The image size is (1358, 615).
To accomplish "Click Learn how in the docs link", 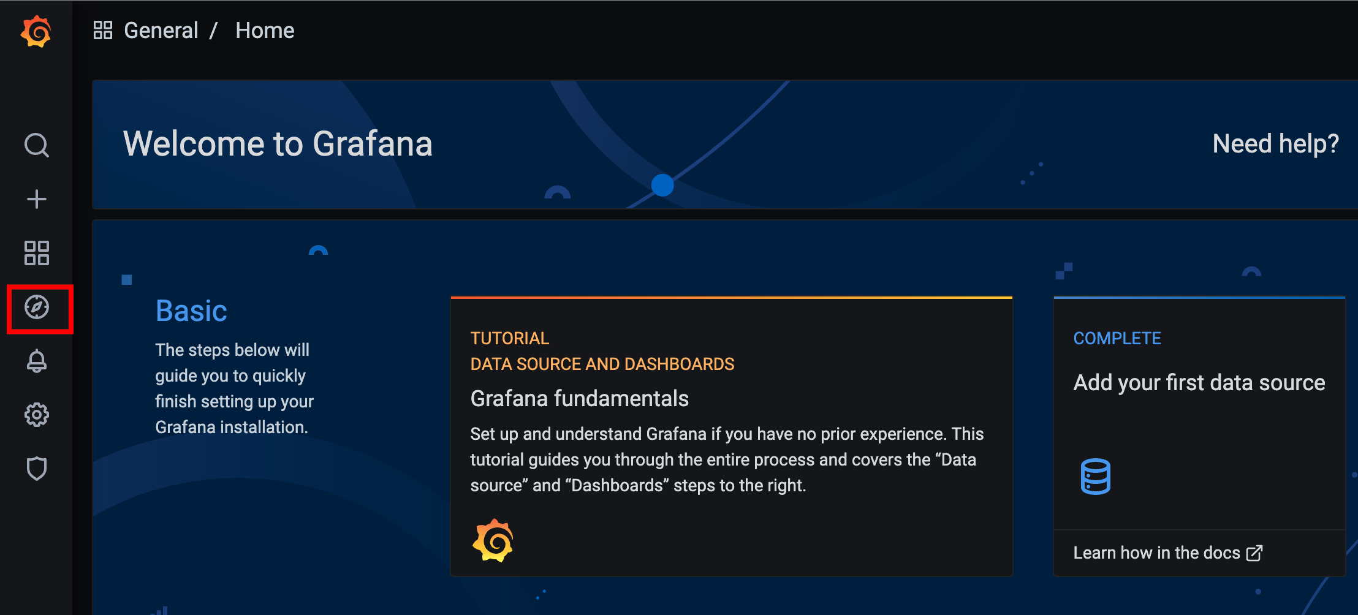I will pos(1156,553).
